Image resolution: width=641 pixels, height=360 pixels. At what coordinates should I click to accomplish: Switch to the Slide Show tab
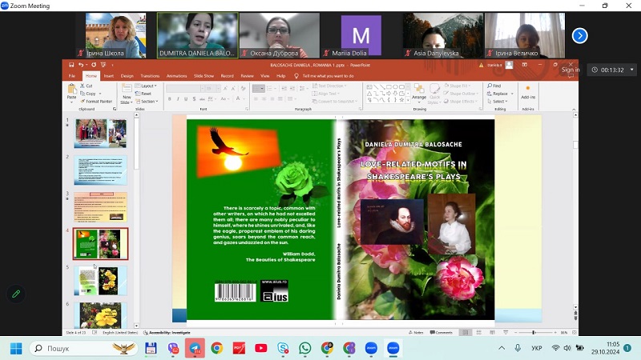click(204, 76)
